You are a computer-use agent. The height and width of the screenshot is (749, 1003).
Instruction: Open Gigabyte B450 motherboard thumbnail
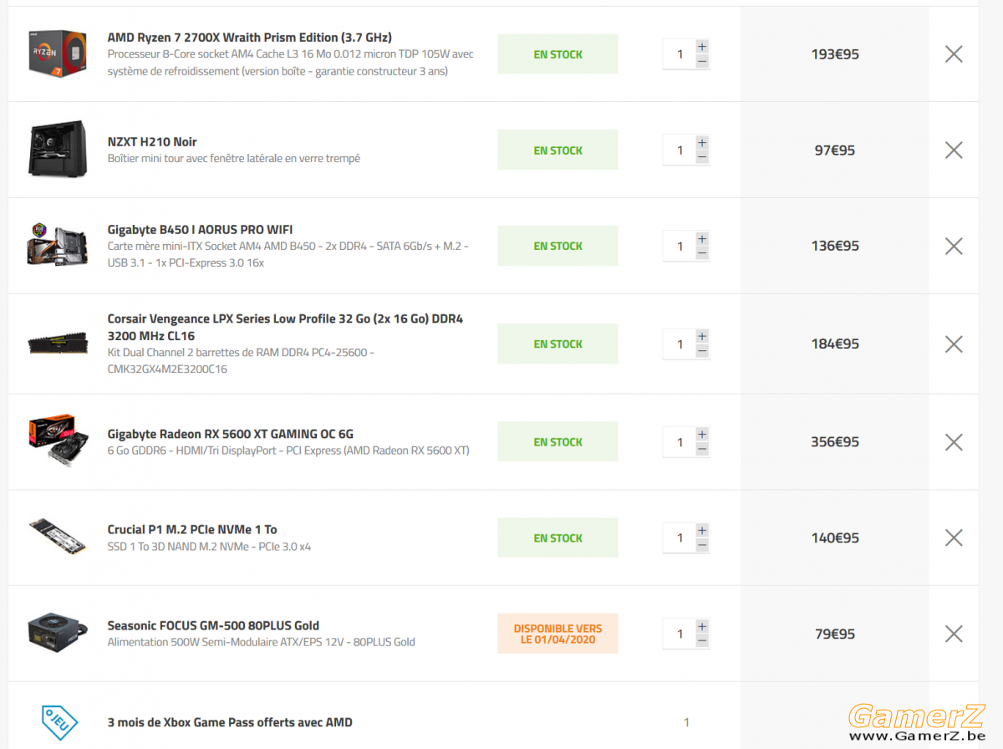[58, 246]
